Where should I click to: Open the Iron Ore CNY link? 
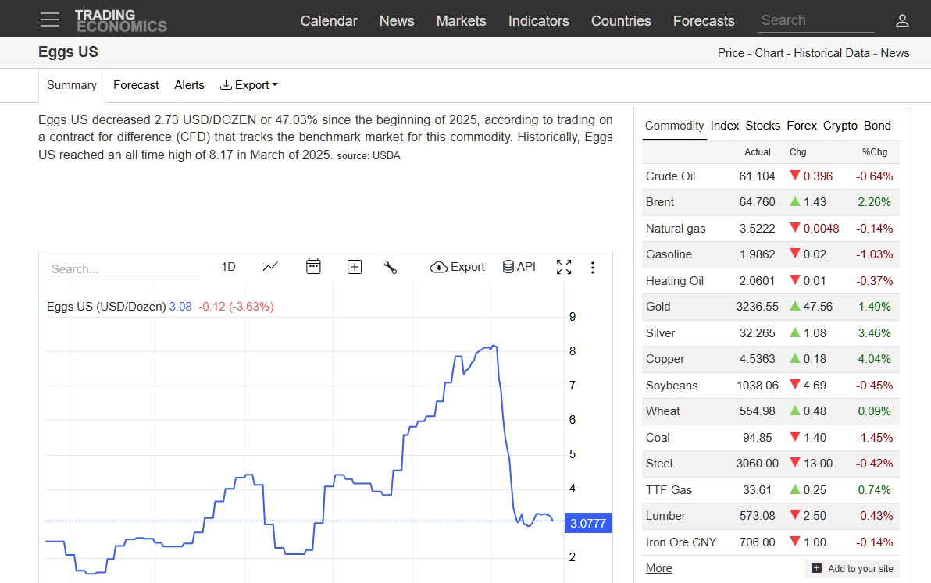(681, 542)
